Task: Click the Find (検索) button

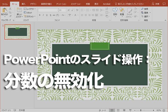Action: click(145, 9)
